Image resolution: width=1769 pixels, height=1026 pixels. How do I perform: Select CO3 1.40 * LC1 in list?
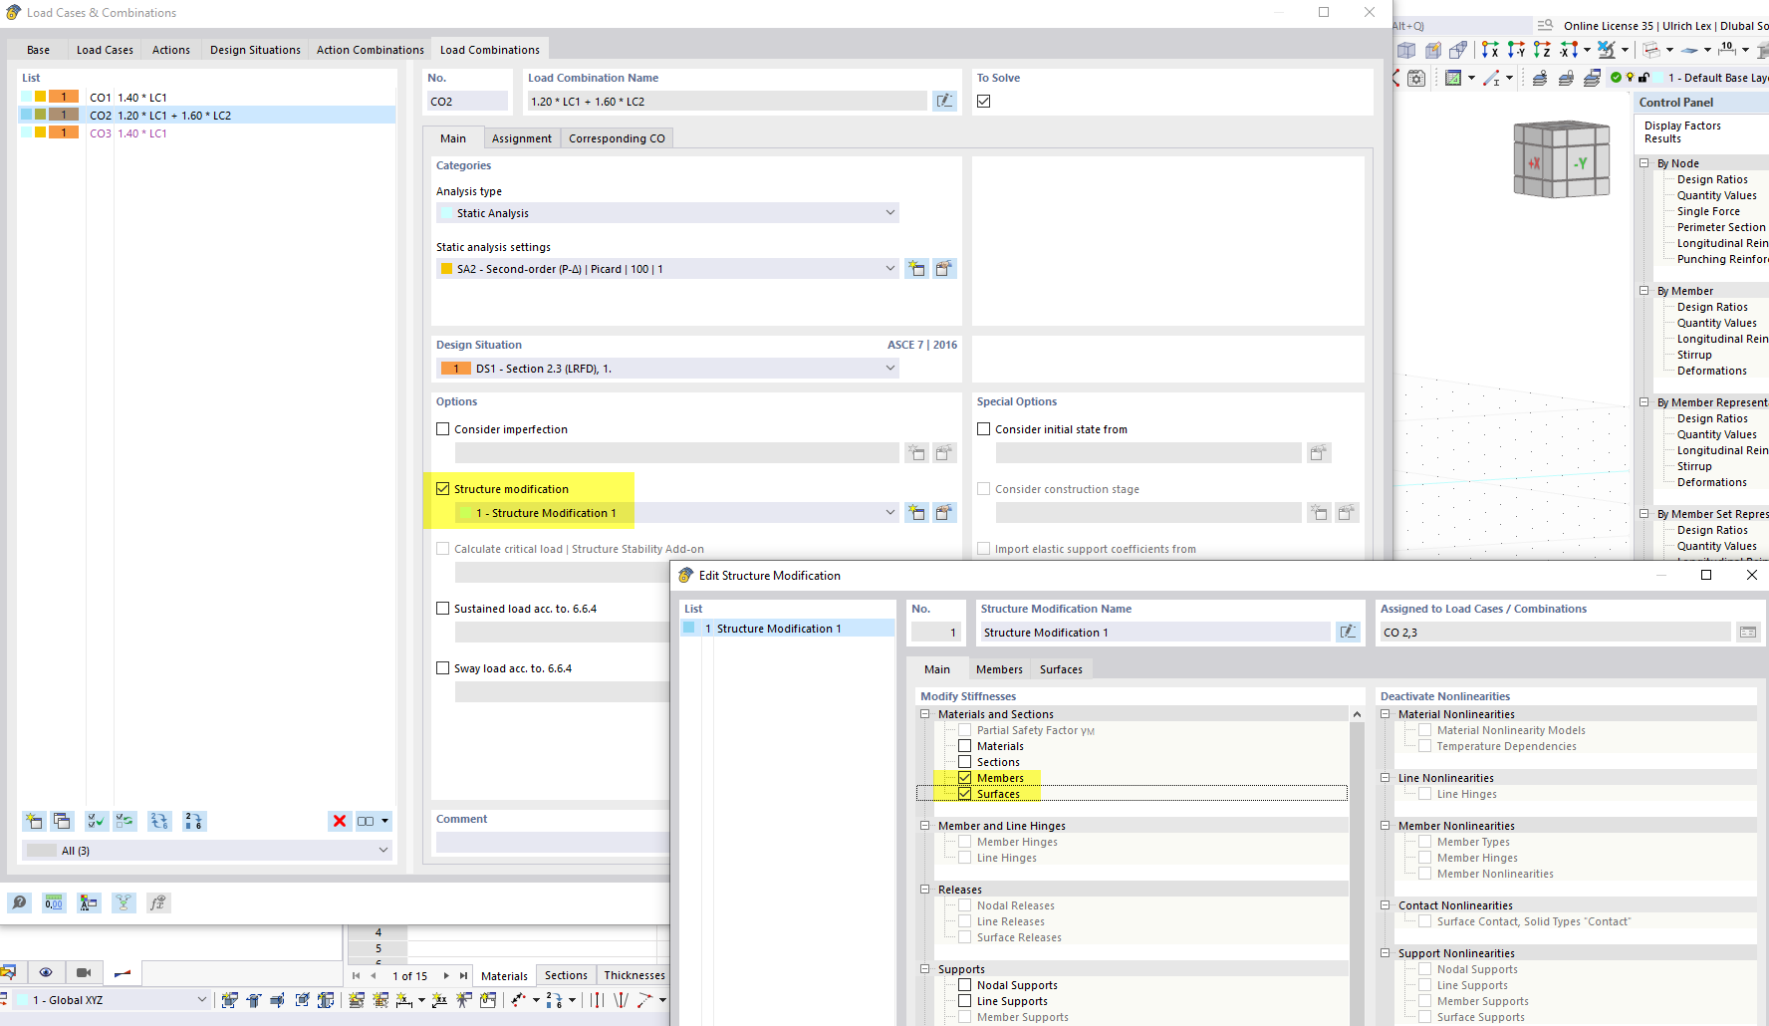pos(207,133)
